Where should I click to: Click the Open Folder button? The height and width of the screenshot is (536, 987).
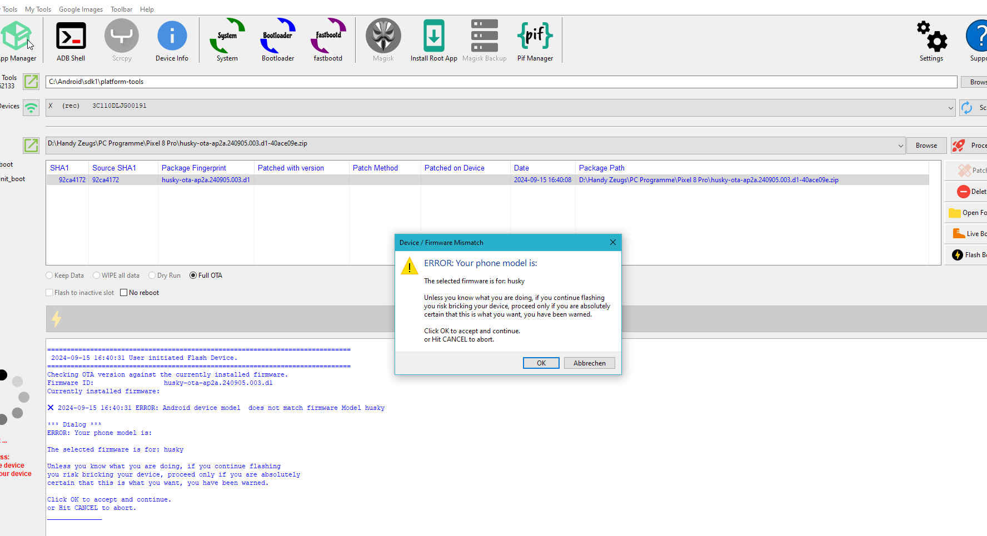tap(965, 213)
